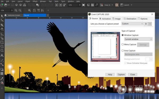The image size is (159, 99).
Task: Switch to the Image tab
Action: [117, 19]
